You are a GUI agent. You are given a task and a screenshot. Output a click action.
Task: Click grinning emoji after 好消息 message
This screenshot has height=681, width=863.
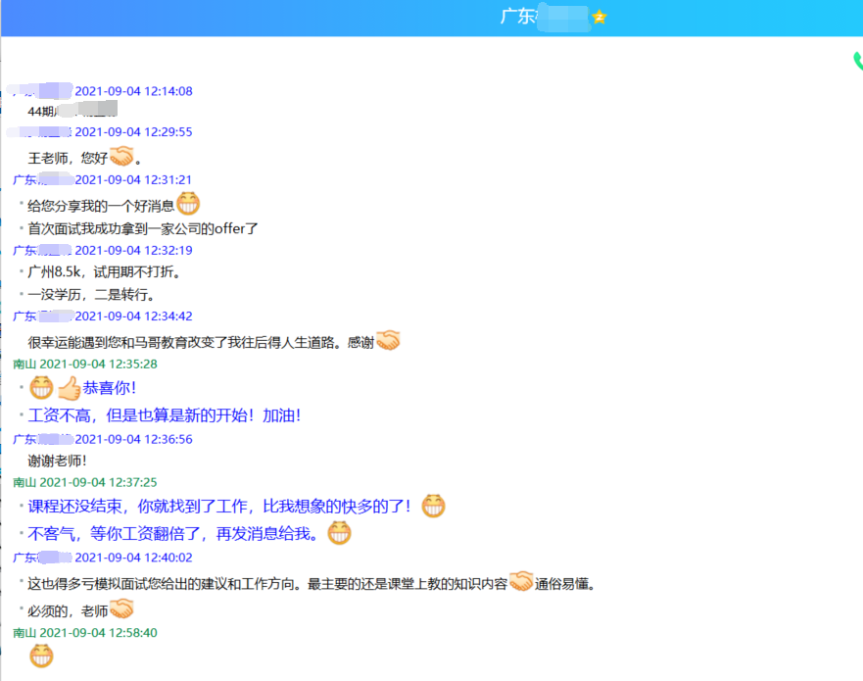187,205
